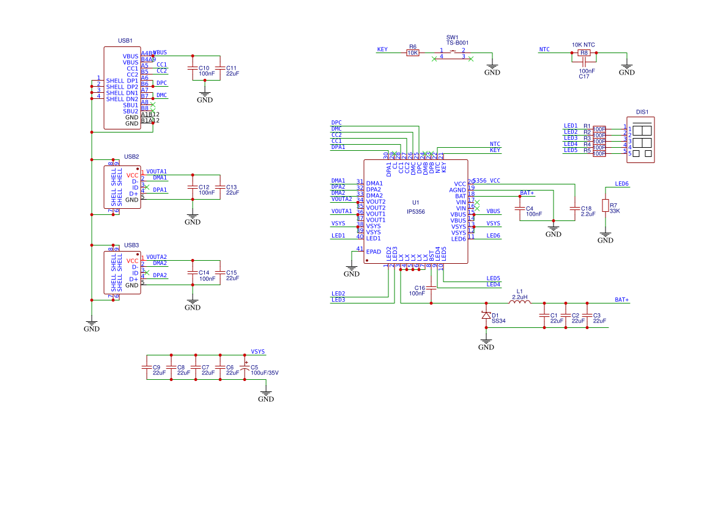The width and height of the screenshot is (715, 505).
Task: Click the C14 100nF capacitor symbol
Action: (x=193, y=273)
